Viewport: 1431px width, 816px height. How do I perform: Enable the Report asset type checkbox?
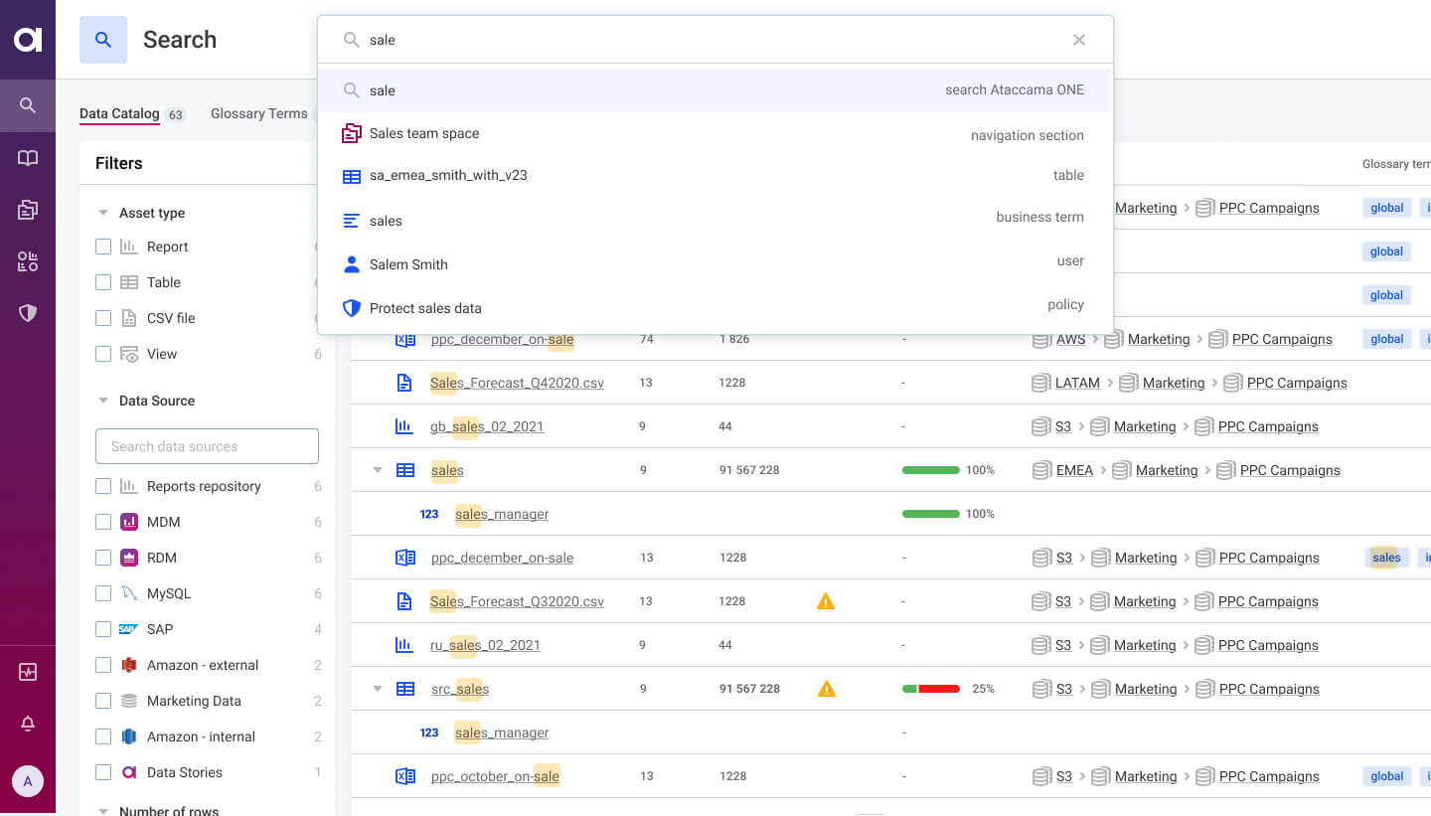pyautogui.click(x=103, y=246)
